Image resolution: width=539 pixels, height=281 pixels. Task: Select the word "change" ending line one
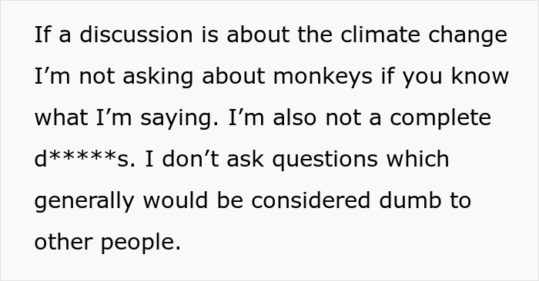click(x=467, y=36)
